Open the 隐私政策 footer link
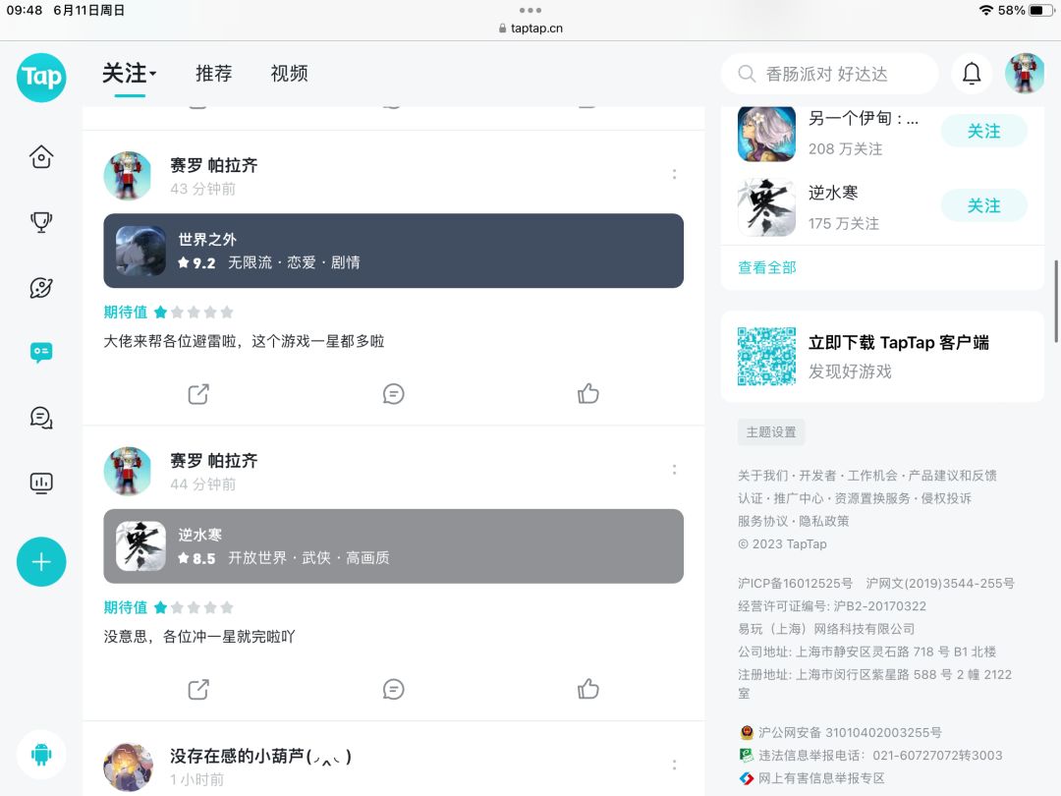 (823, 521)
